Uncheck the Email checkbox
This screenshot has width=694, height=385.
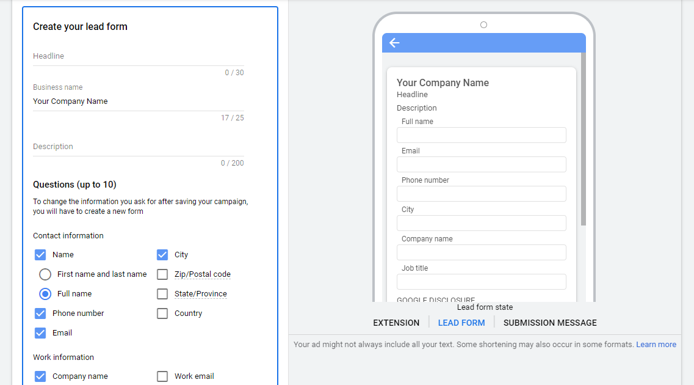[x=40, y=333]
